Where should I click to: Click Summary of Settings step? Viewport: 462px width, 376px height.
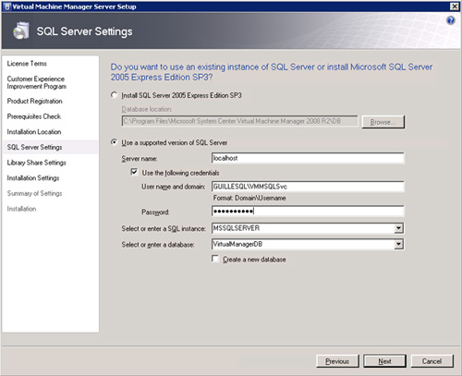(x=34, y=193)
